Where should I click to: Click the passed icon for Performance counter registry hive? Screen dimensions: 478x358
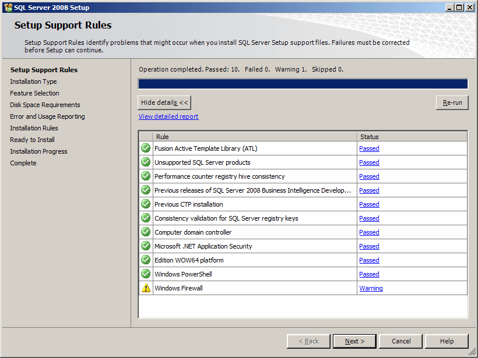[x=146, y=176]
